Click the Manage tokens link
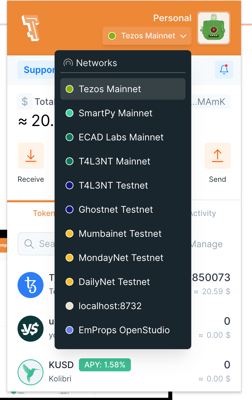252x400 pixels. coord(207,244)
